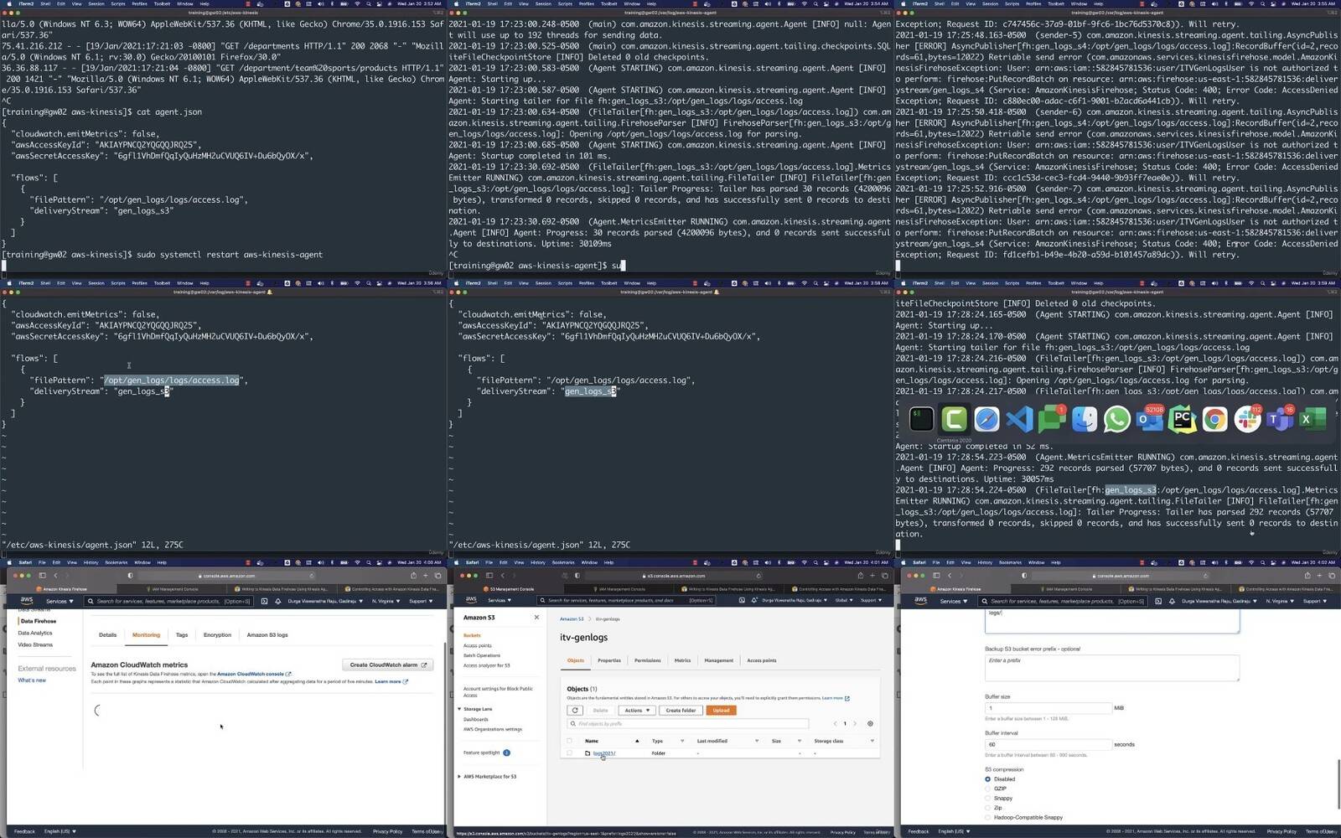Switch to Details tab in Firehose
The height and width of the screenshot is (838, 1341).
point(108,635)
